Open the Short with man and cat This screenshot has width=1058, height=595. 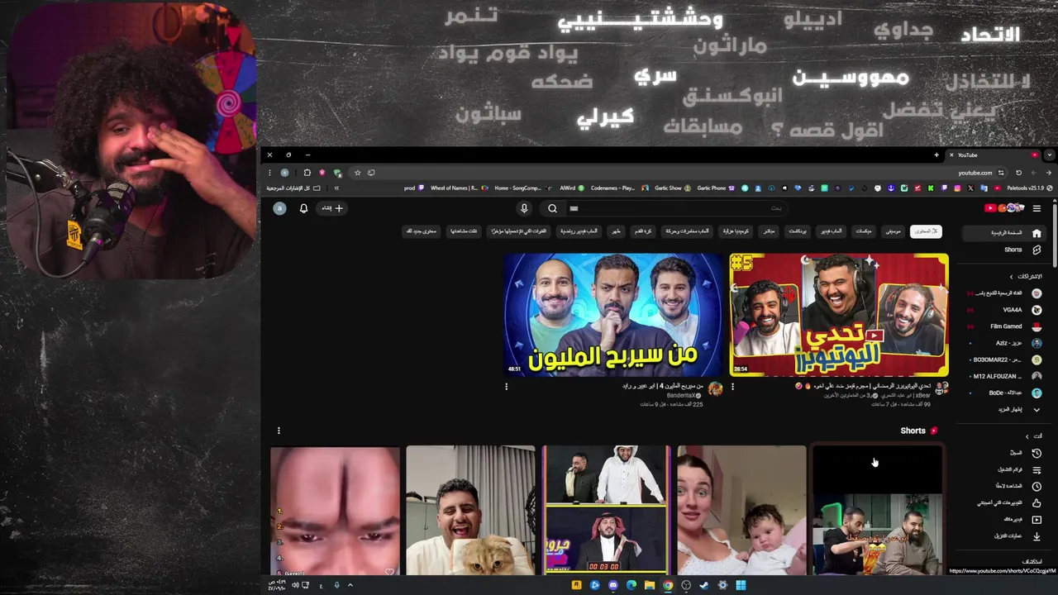470,510
